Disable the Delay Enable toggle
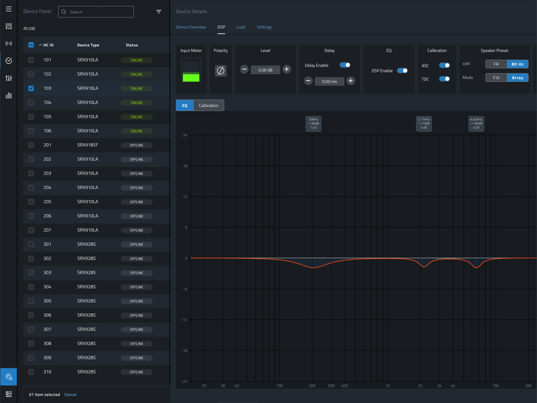 345,65
